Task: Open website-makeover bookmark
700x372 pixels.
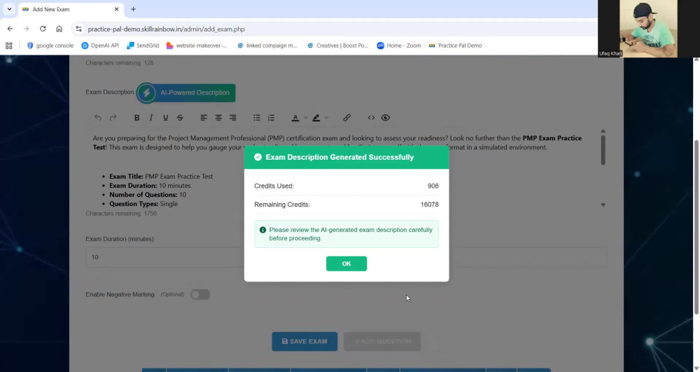Action: pyautogui.click(x=197, y=46)
